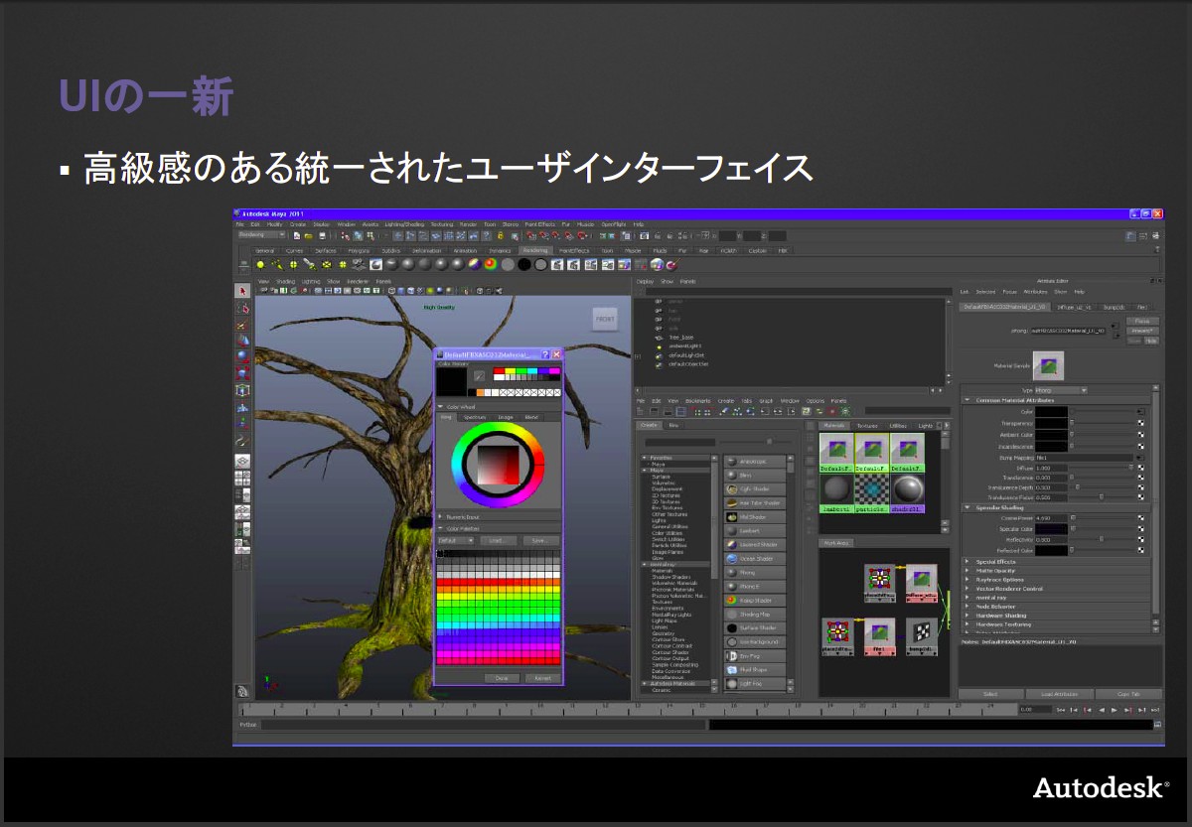Create a Blinn shader from Hypershade list
The image size is (1192, 827).
[x=755, y=476]
